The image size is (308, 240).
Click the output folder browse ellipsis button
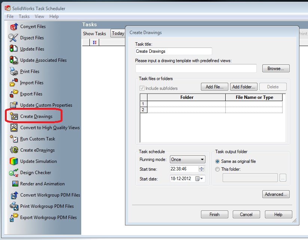click(283, 178)
